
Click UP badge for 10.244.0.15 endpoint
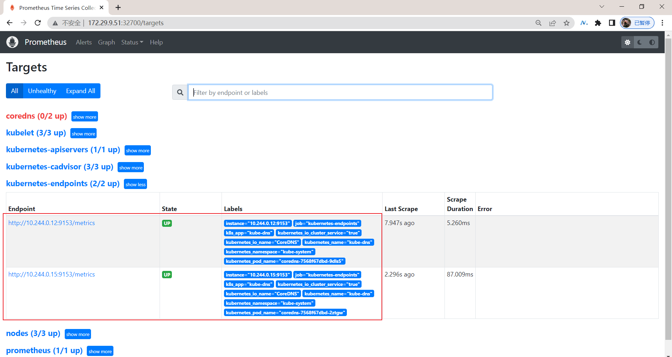click(x=167, y=275)
